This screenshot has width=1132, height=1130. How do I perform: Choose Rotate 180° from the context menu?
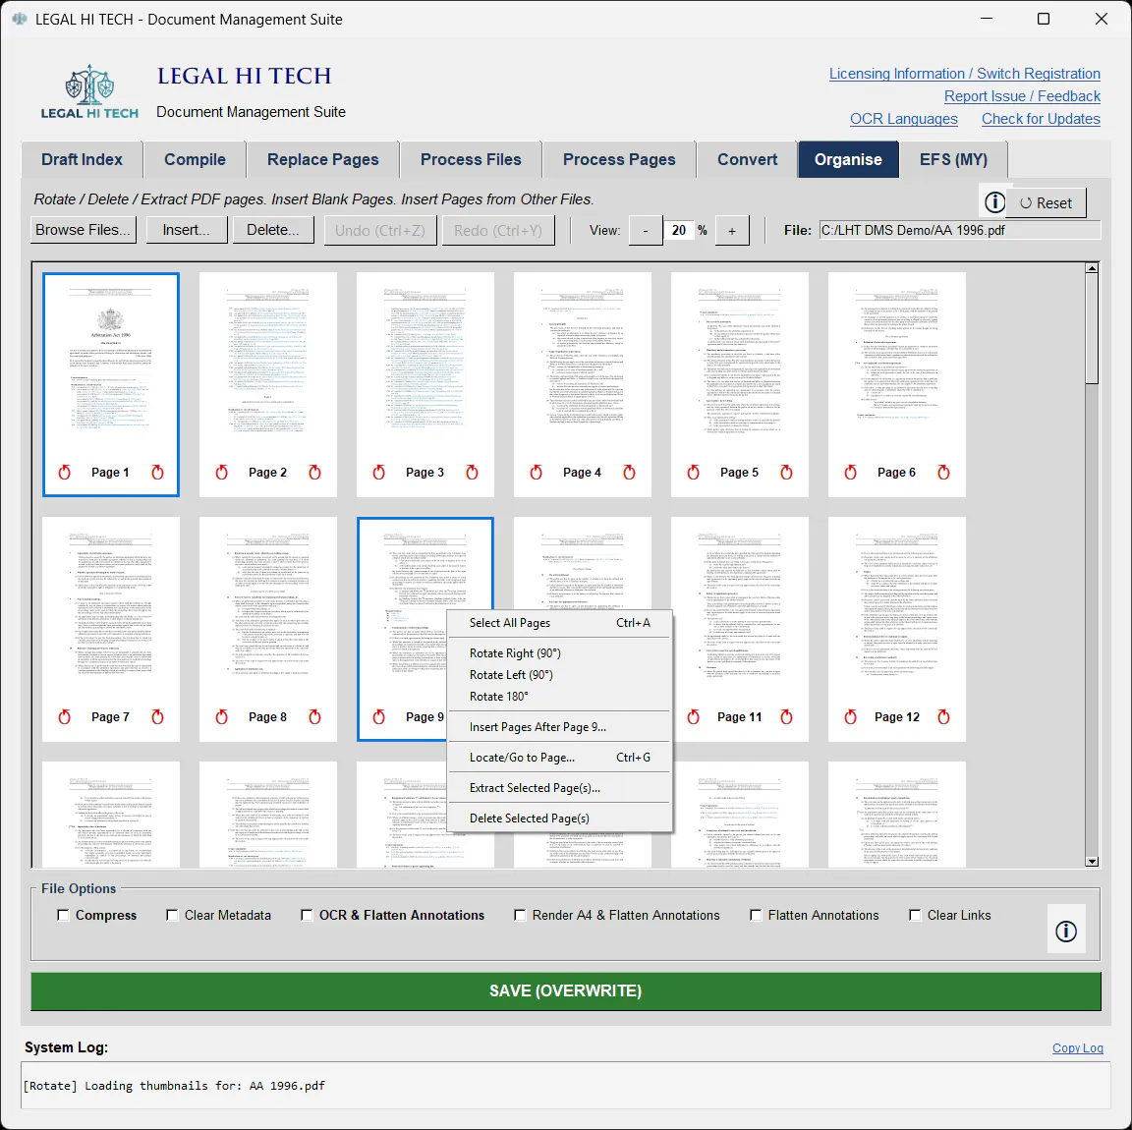pyautogui.click(x=560, y=697)
